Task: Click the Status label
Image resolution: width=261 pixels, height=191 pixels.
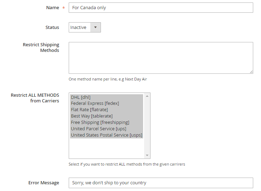Action: coord(52,28)
